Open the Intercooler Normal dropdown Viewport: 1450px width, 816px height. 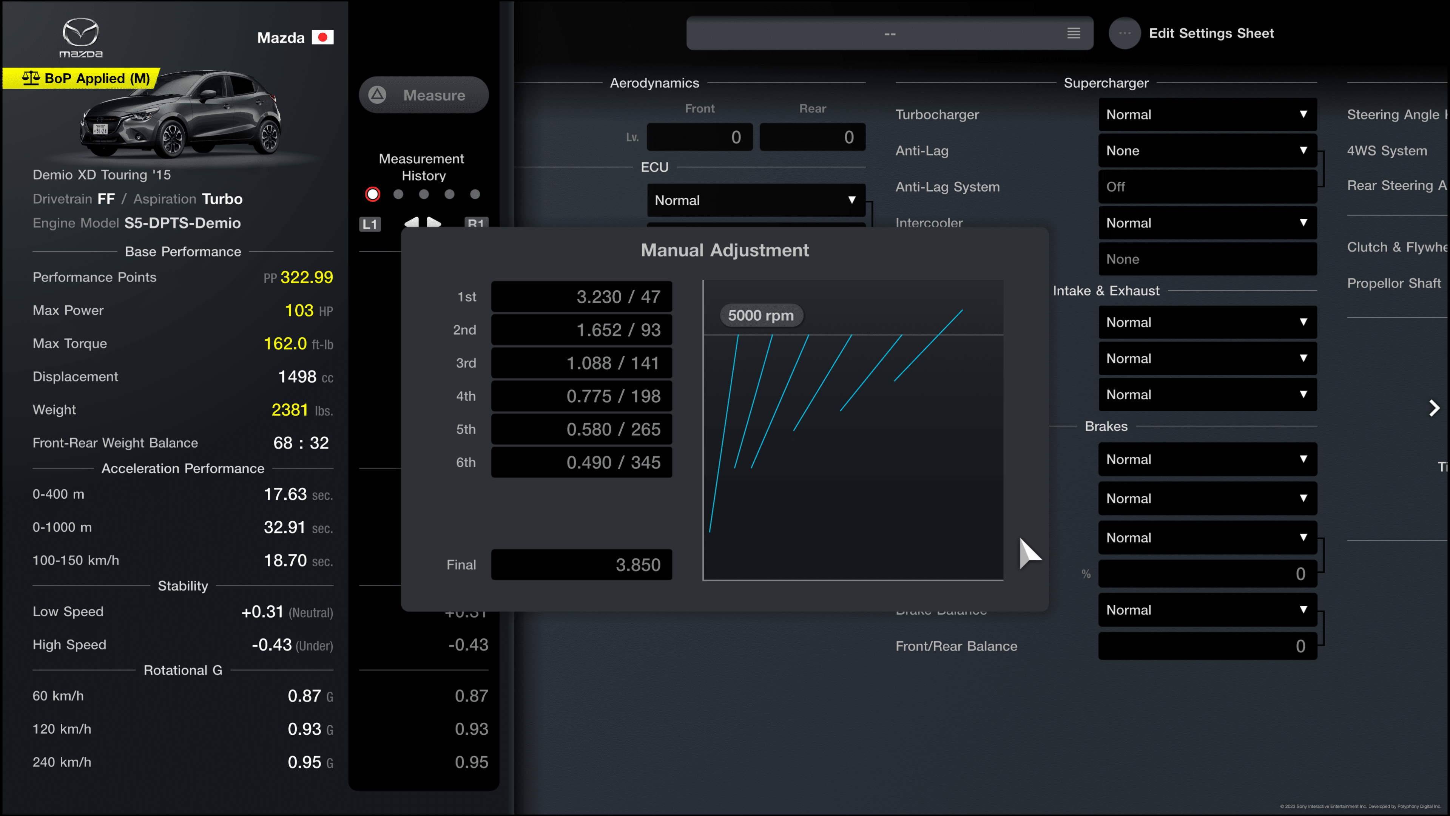1208,223
